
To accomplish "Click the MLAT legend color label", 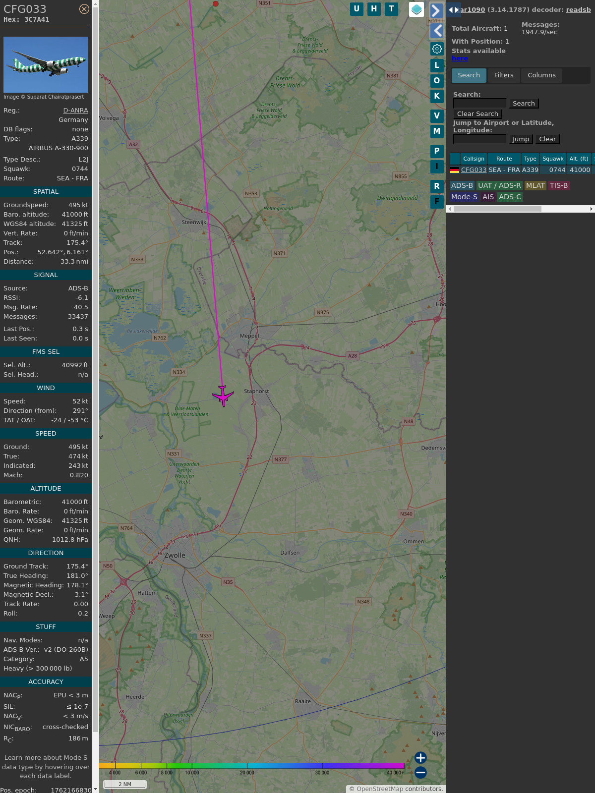I will pyautogui.click(x=535, y=185).
